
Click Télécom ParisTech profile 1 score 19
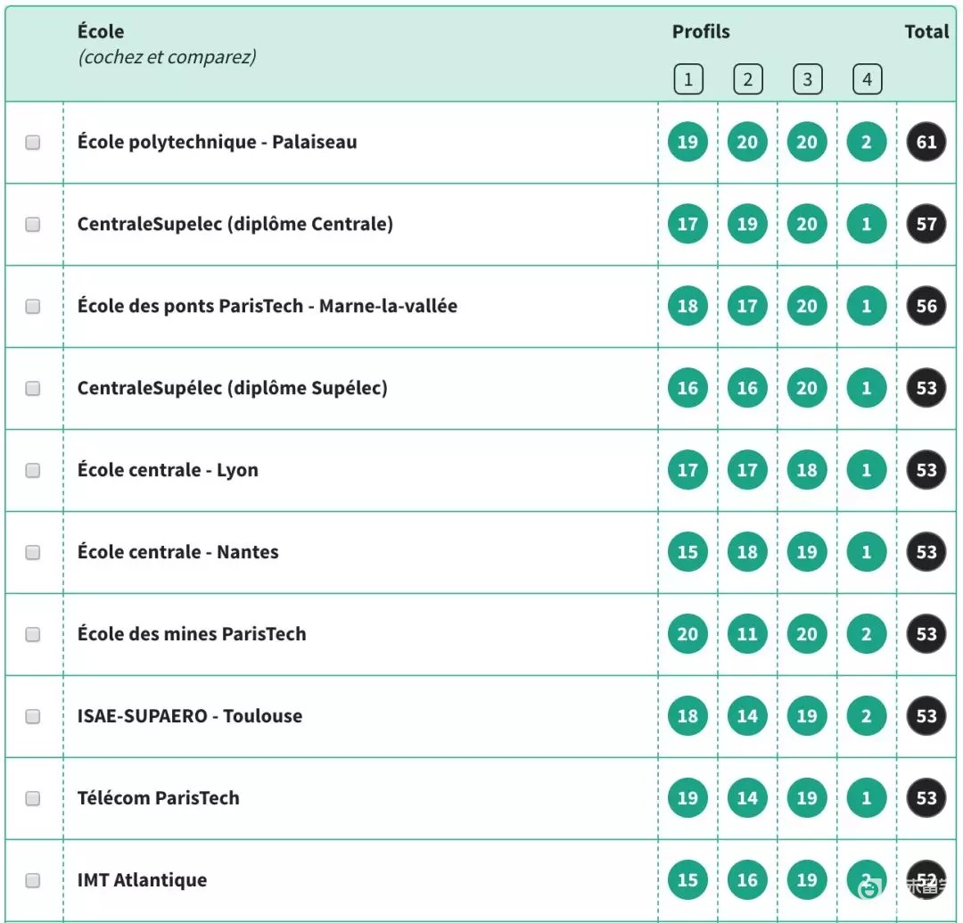[687, 798]
